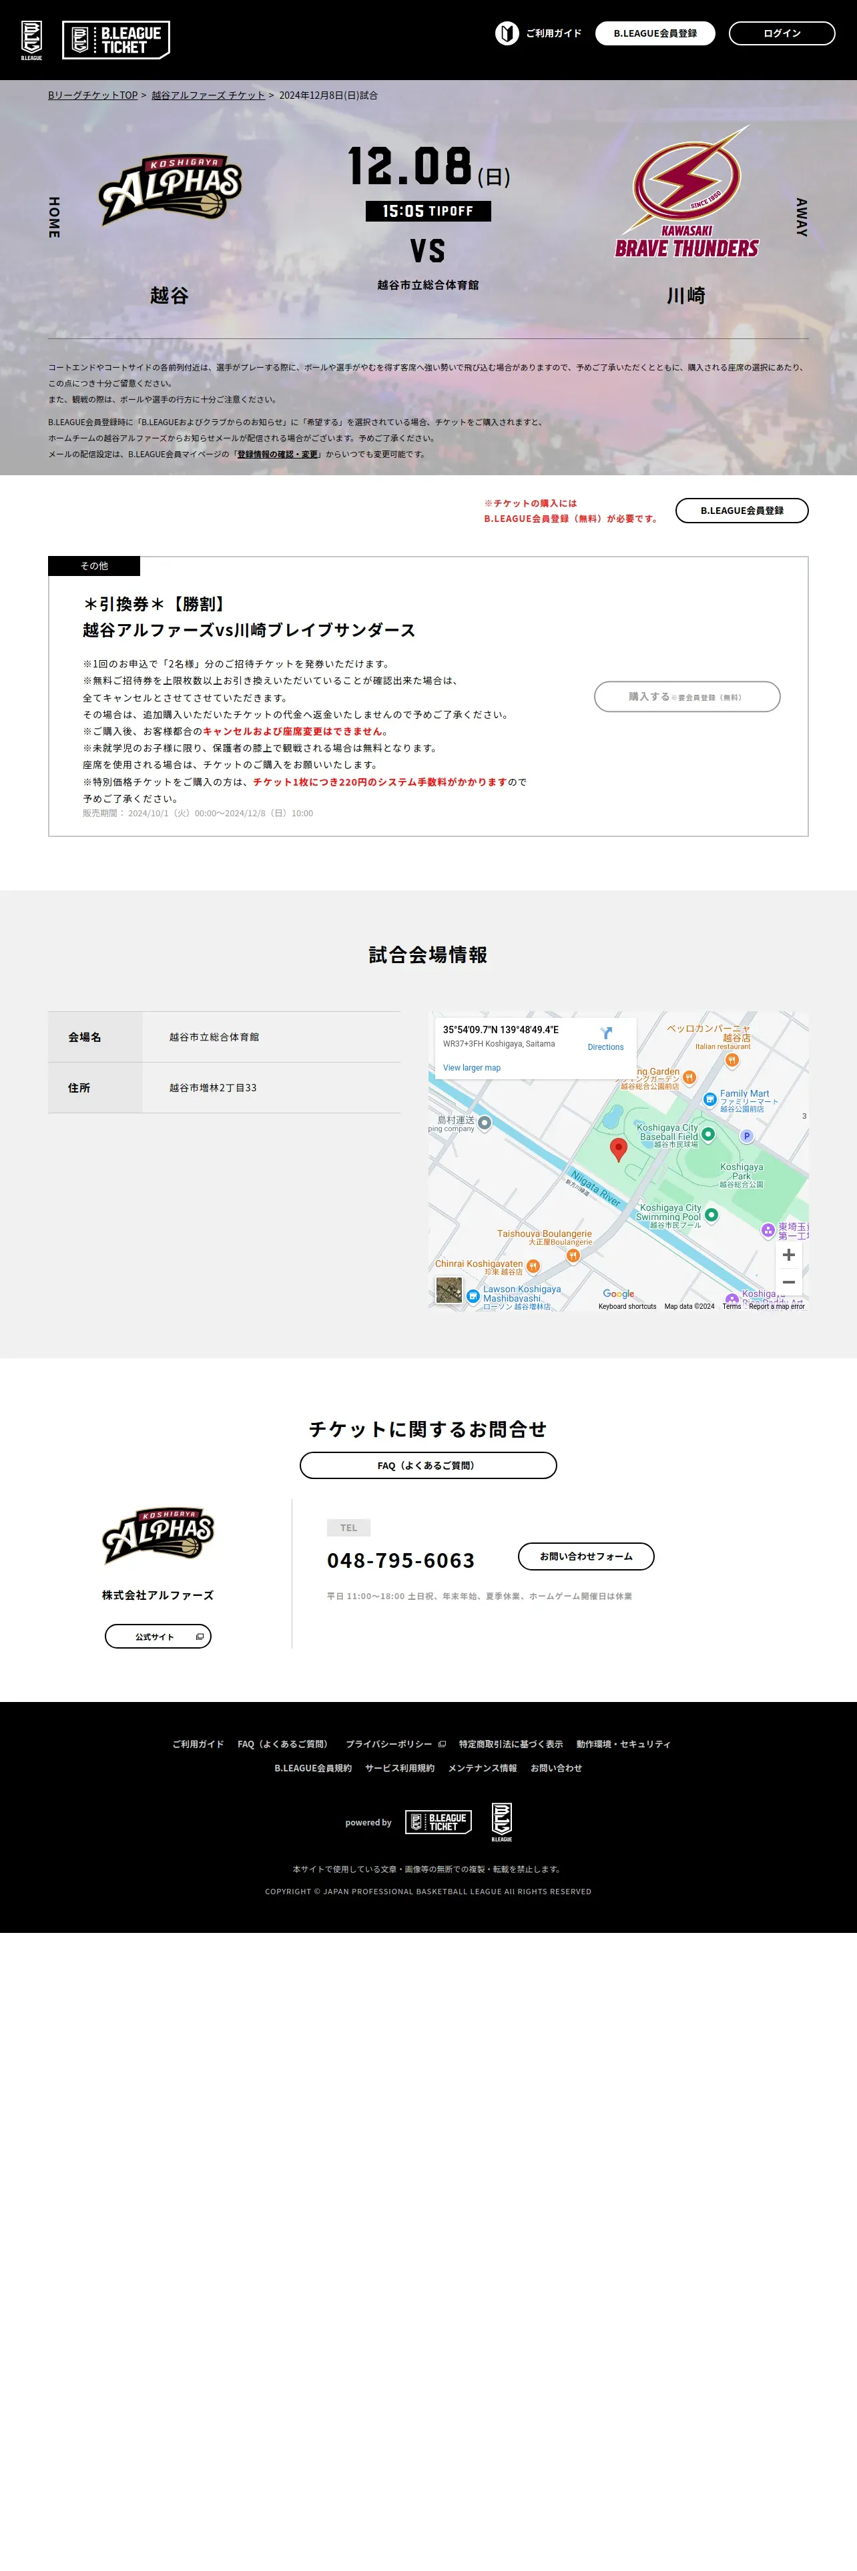This screenshot has width=857, height=2571.
Task: Open ご利用ガイド in the header
Action: pos(554,33)
